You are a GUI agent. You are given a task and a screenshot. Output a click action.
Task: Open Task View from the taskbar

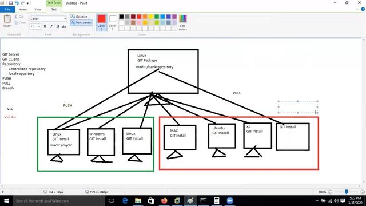click(112, 201)
